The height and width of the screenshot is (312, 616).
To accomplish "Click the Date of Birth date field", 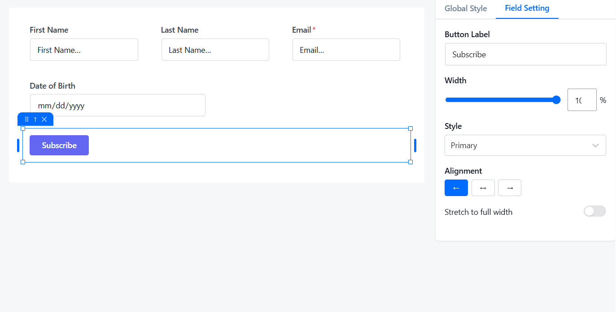I will (118, 105).
